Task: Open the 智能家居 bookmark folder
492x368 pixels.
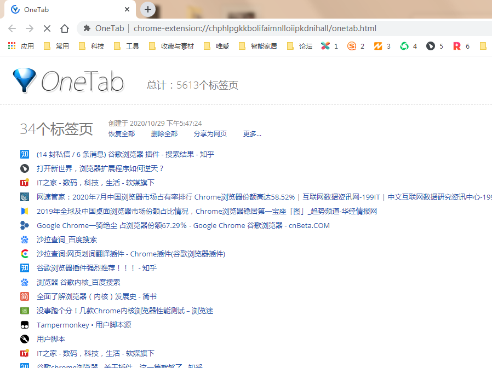Action: (x=258, y=46)
